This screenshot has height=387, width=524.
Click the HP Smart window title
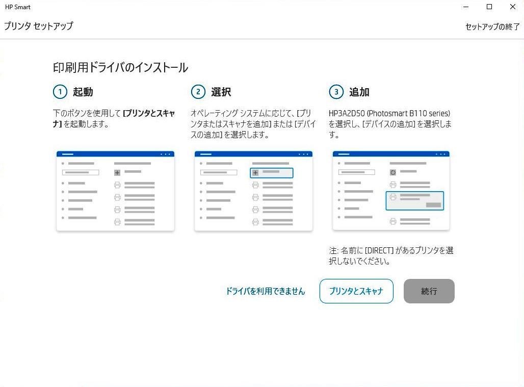coord(18,7)
